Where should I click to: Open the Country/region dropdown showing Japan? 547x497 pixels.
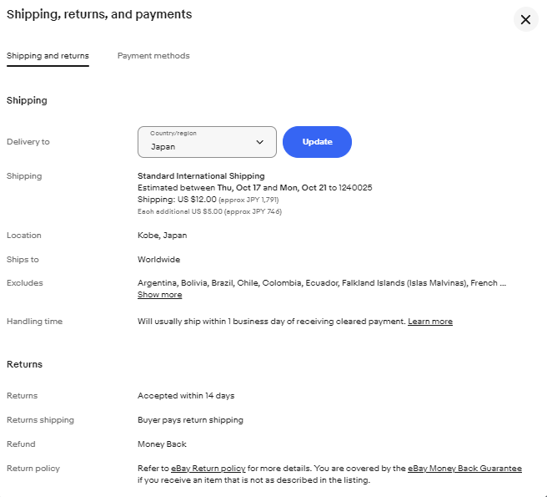pos(206,142)
